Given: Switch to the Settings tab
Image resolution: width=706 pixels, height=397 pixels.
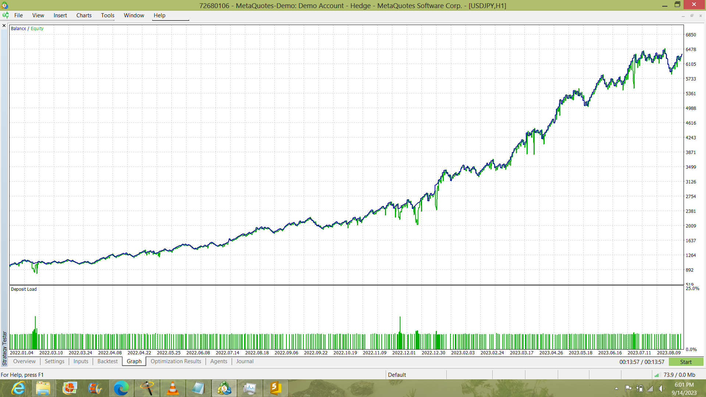Looking at the screenshot, I should 54,361.
